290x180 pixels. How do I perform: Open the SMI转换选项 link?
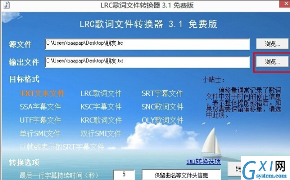click(x=203, y=162)
